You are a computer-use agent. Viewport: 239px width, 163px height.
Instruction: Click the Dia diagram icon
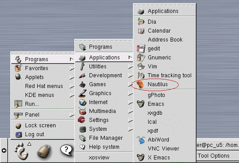141,21
